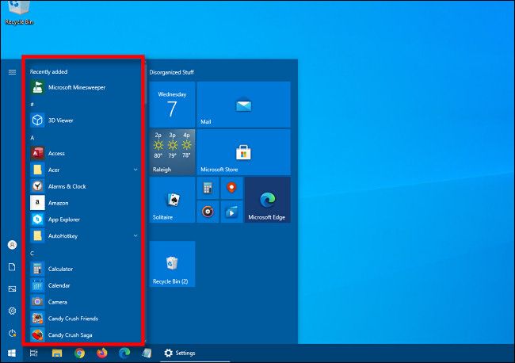Click the Acer folder icon
Image resolution: width=515 pixels, height=363 pixels.
pos(37,170)
